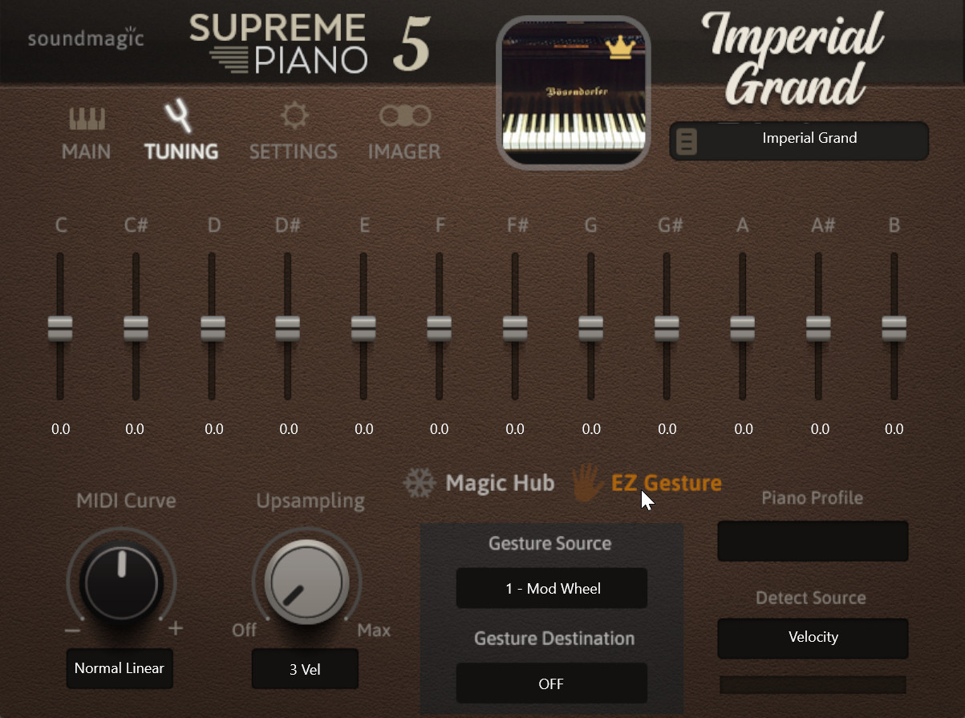
Task: Click the 0.0 value under F# slider
Action: [x=515, y=429]
